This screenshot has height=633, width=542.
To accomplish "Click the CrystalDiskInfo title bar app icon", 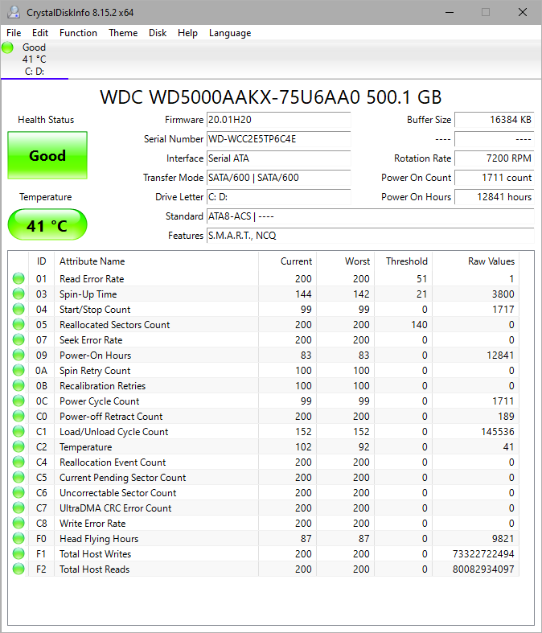I will point(14,12).
